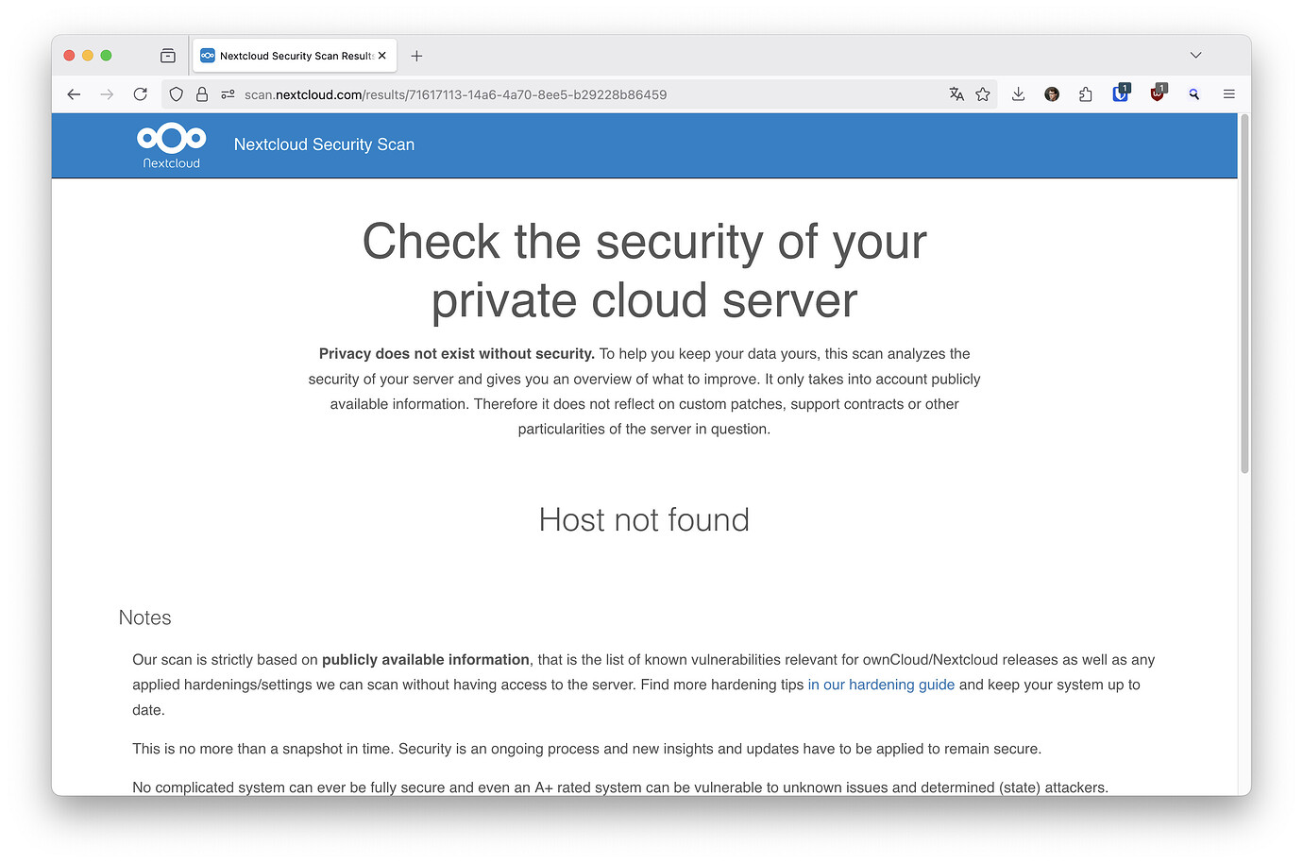This screenshot has width=1303, height=863.
Task: Open the hamburger application menu
Action: [1228, 93]
